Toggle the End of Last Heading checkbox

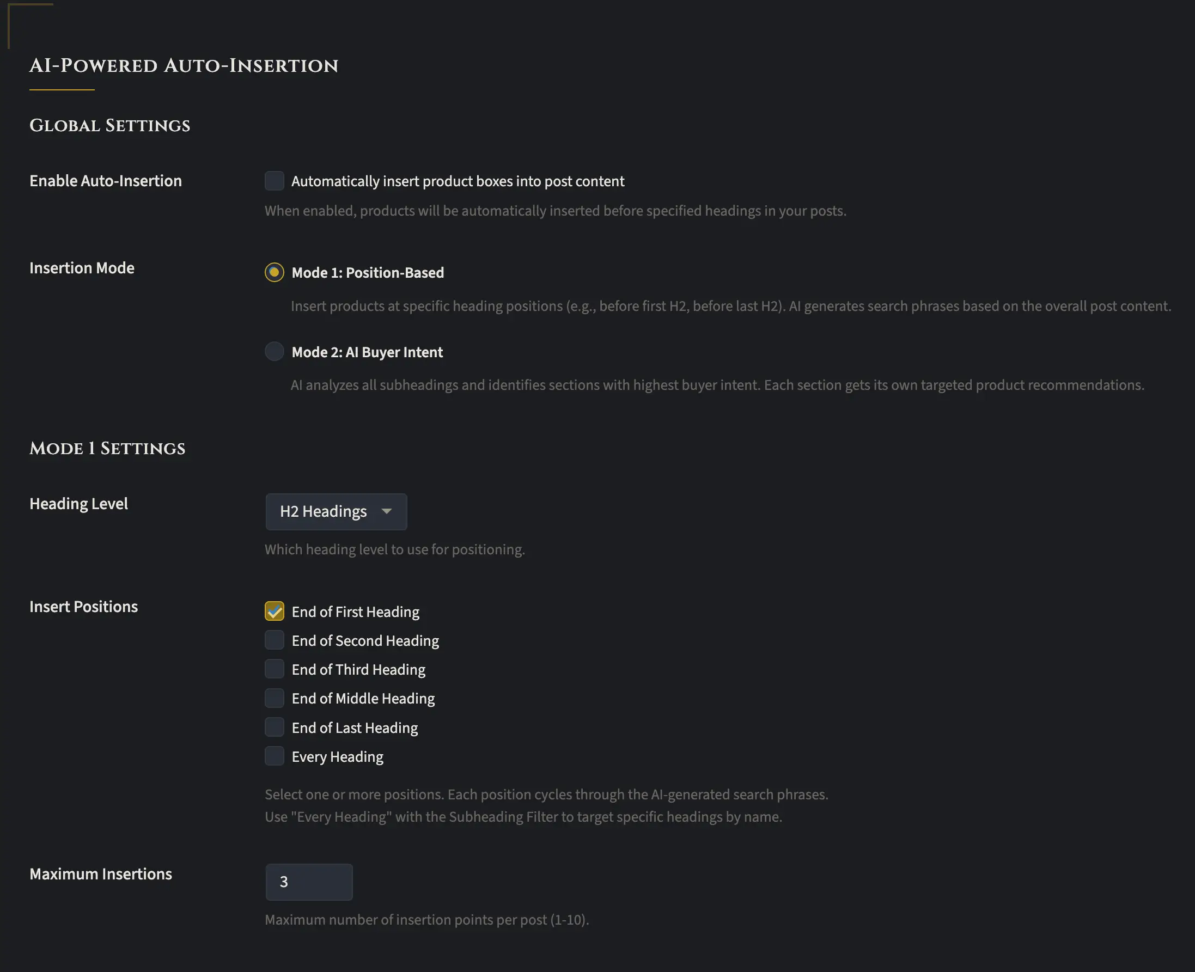click(274, 728)
